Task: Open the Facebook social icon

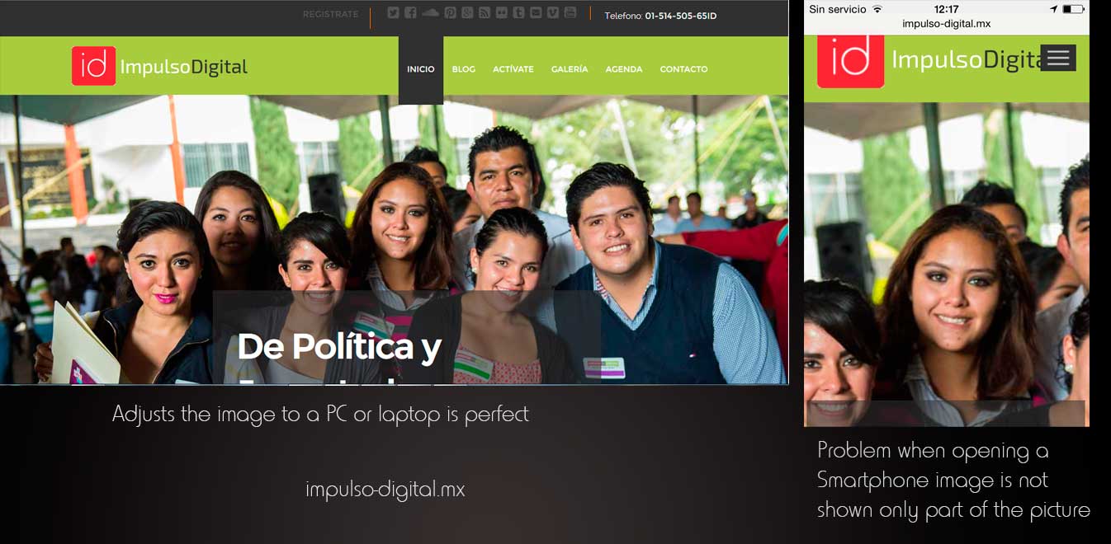Action: (x=410, y=12)
